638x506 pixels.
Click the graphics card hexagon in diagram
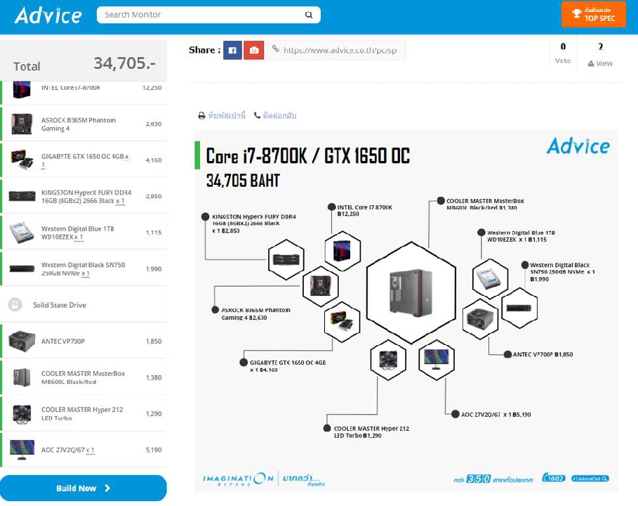(342, 322)
